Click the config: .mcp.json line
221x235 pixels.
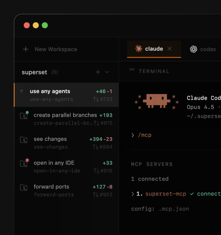(x=160, y=209)
